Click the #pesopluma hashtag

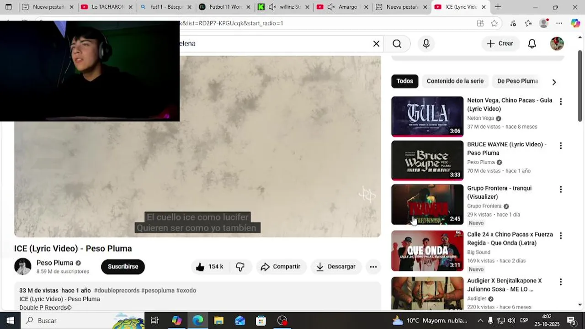coord(158,291)
